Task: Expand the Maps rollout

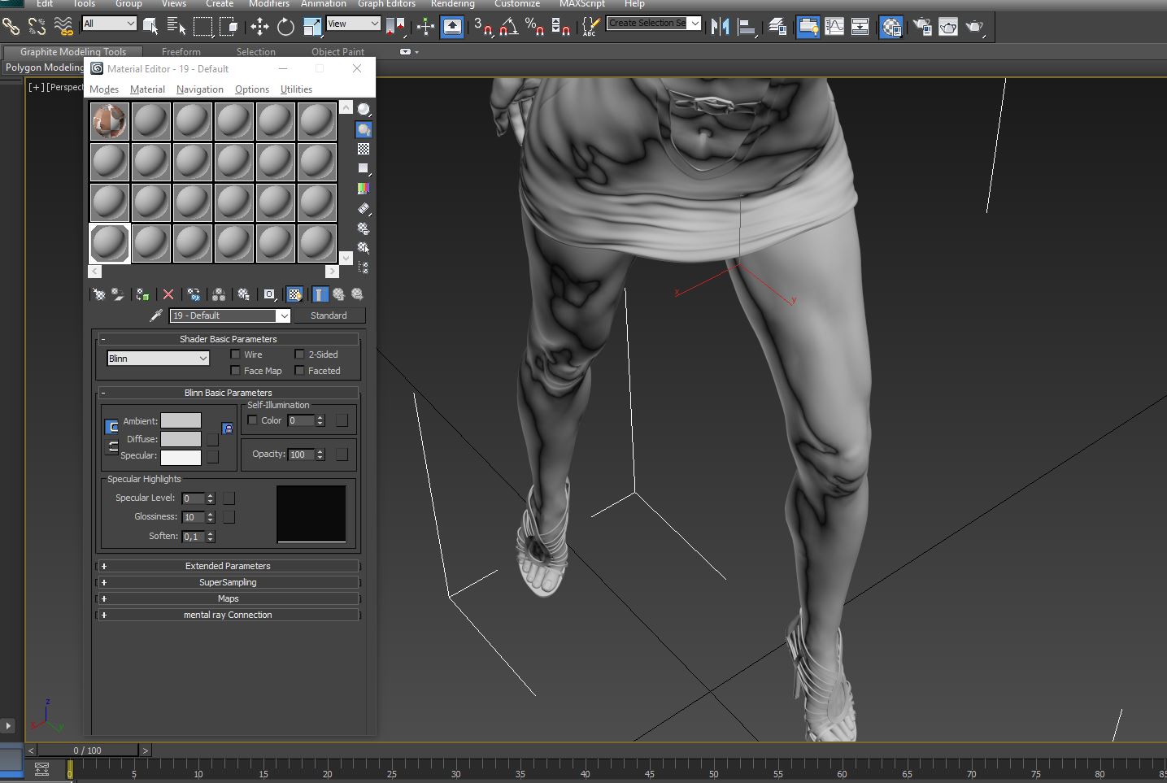Action: pyautogui.click(x=228, y=598)
